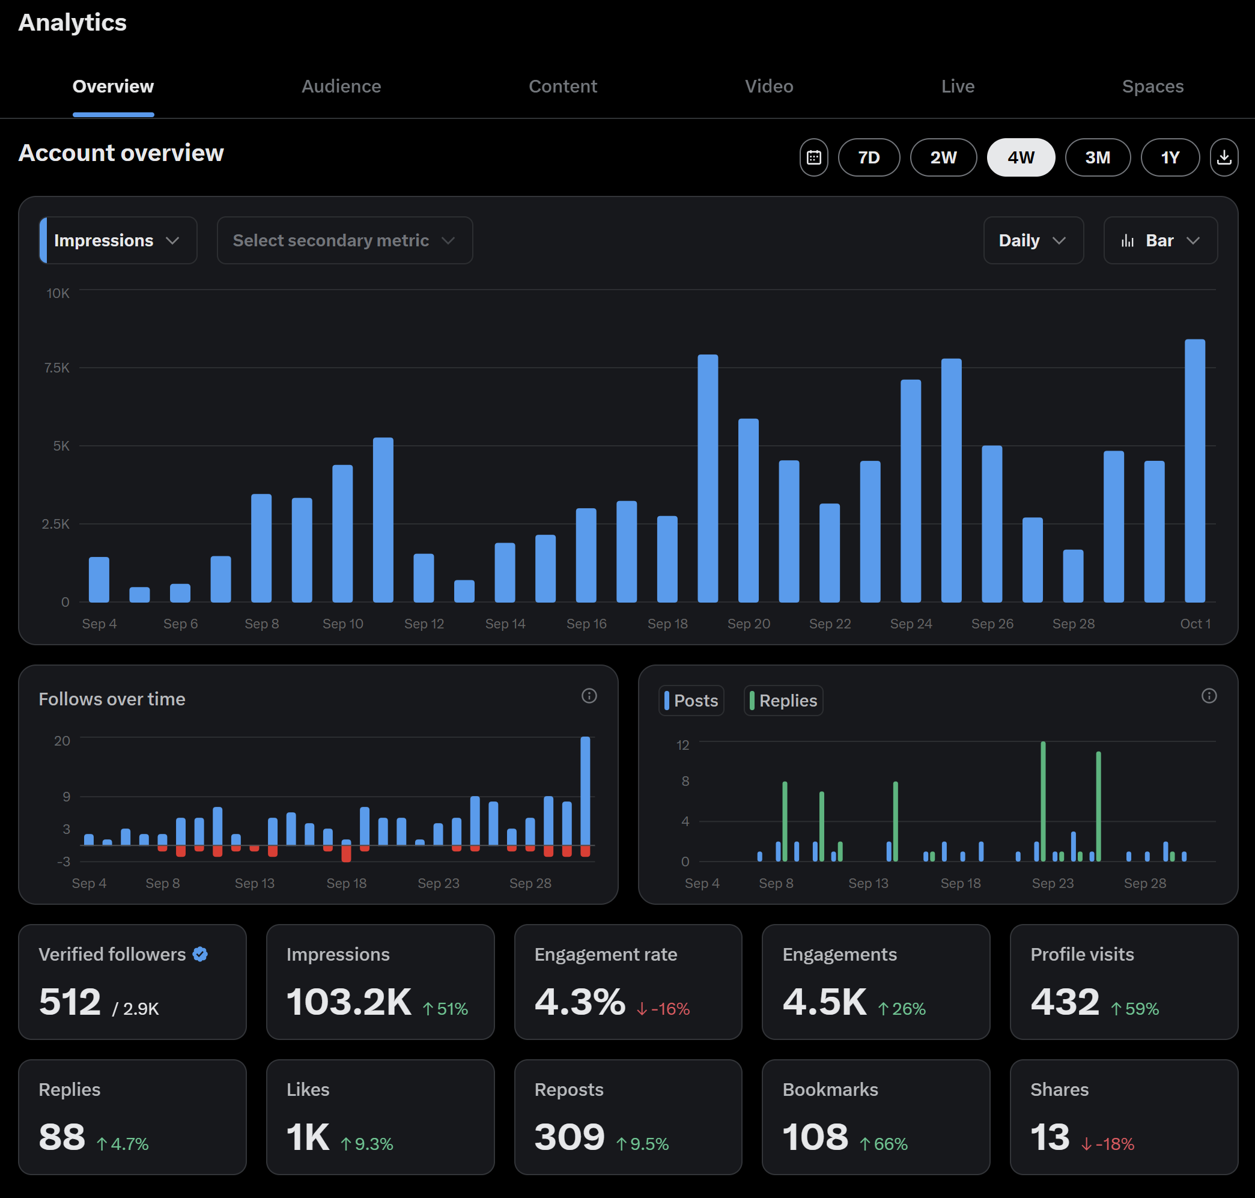This screenshot has height=1198, width=1255.
Task: Select the 3M time range
Action: 1096,157
